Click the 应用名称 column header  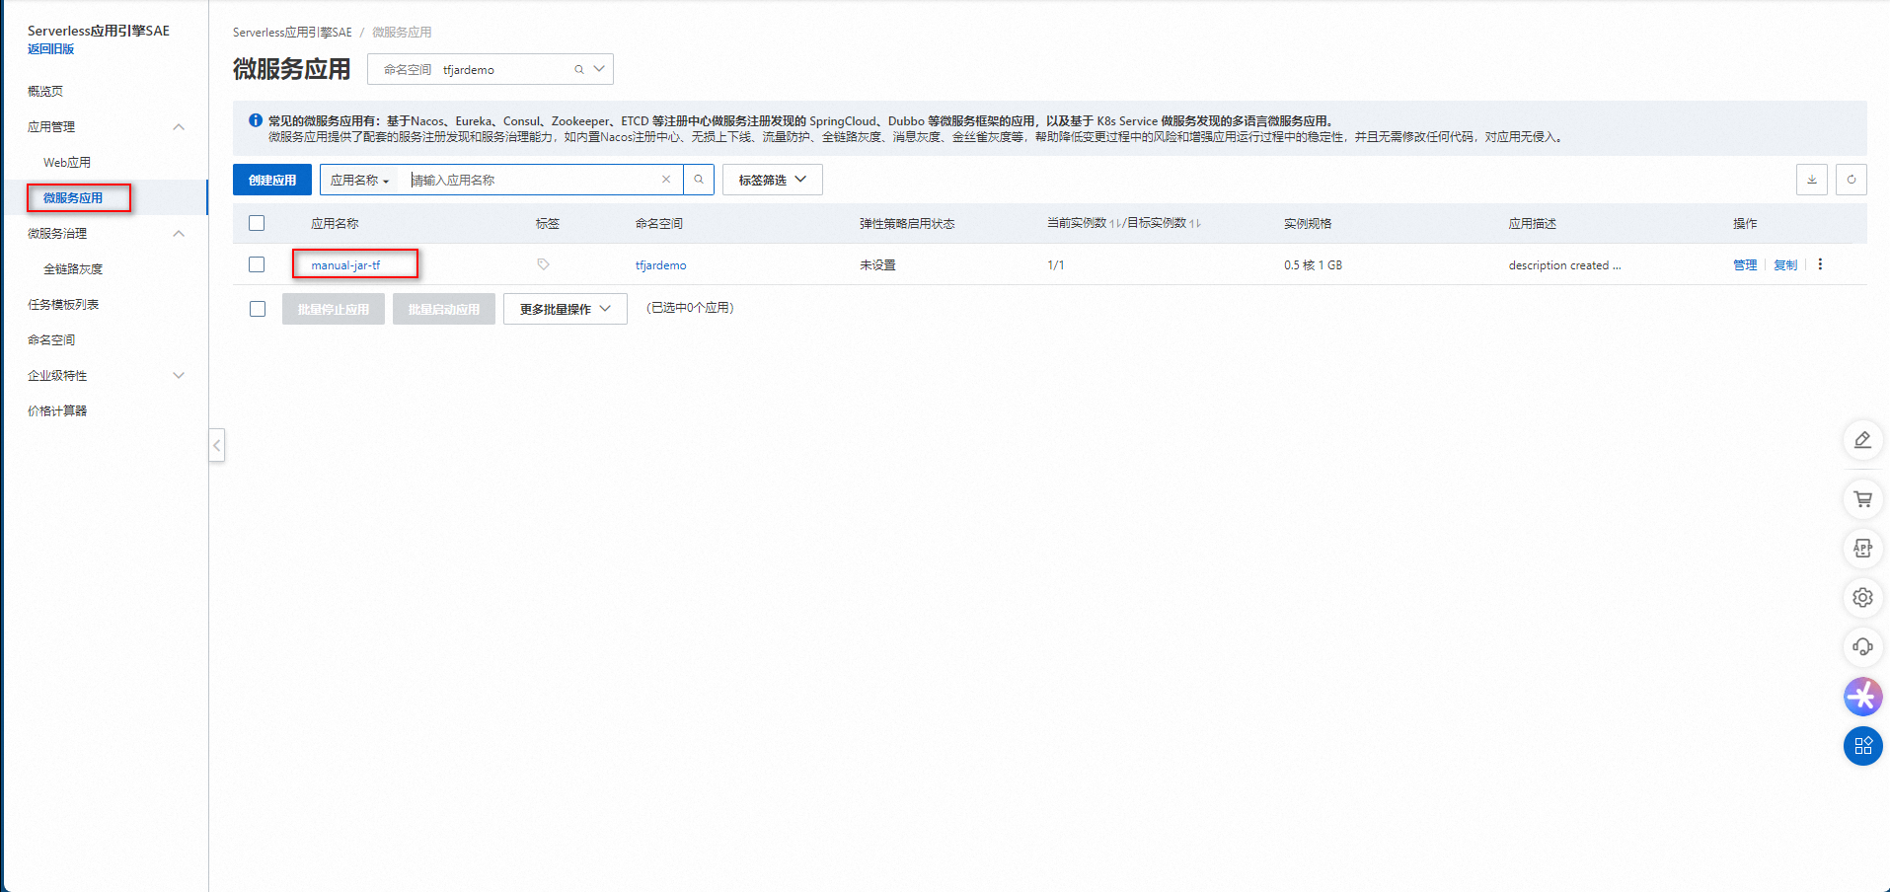[x=335, y=224]
